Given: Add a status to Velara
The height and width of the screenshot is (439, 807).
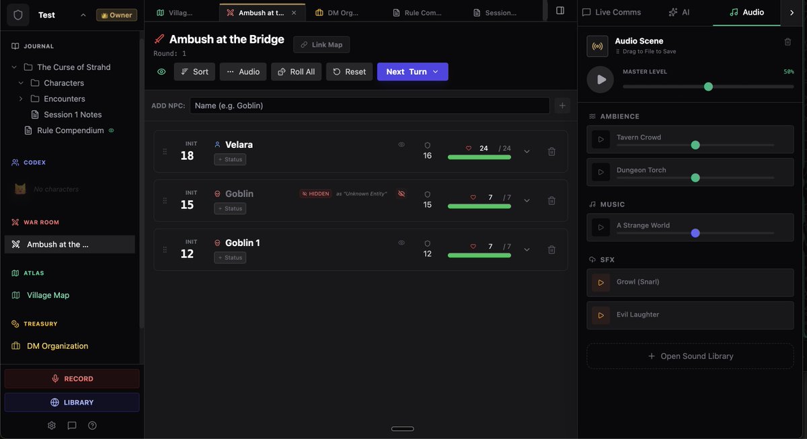Looking at the screenshot, I should click(230, 159).
